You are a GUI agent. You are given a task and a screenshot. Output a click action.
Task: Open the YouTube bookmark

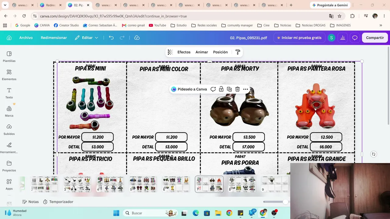pos(158,25)
